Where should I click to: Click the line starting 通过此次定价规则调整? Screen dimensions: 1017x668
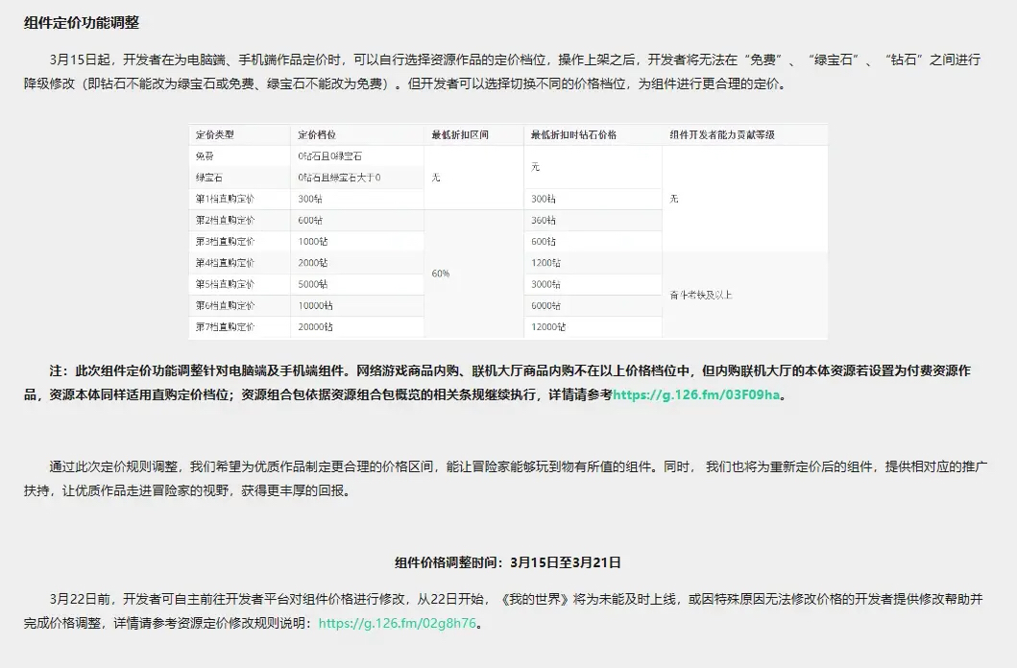pyautogui.click(x=519, y=466)
